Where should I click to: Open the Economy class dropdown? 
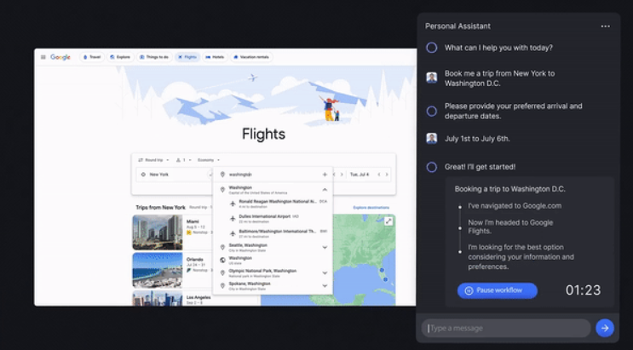[x=209, y=160]
